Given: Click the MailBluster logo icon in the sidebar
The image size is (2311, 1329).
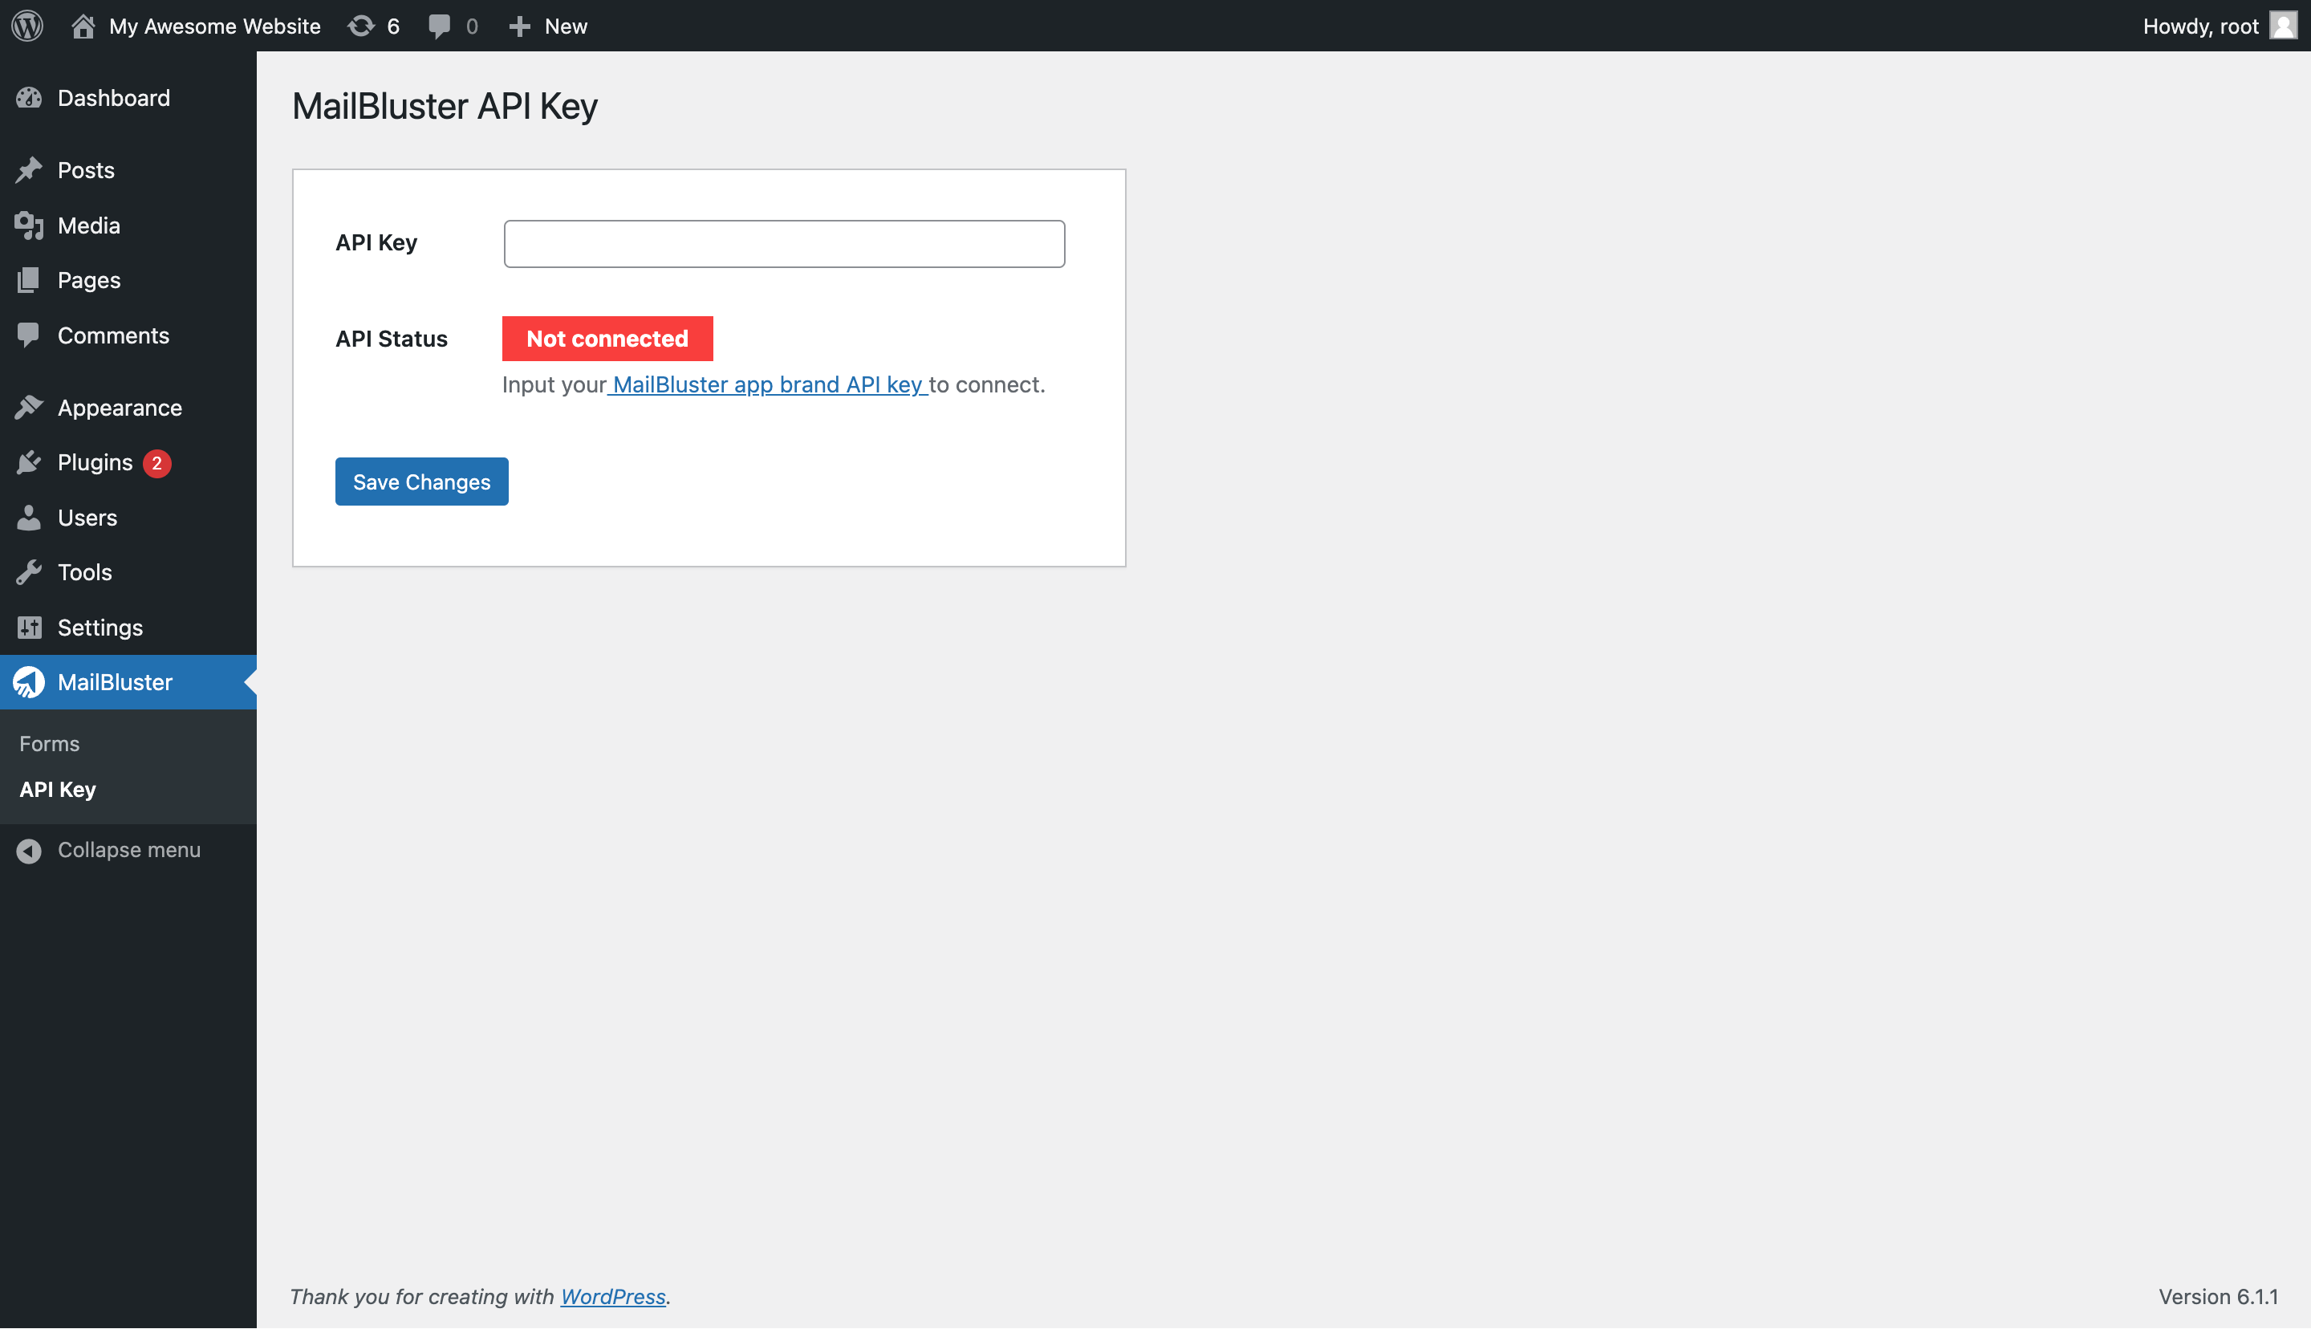Looking at the screenshot, I should (x=29, y=682).
